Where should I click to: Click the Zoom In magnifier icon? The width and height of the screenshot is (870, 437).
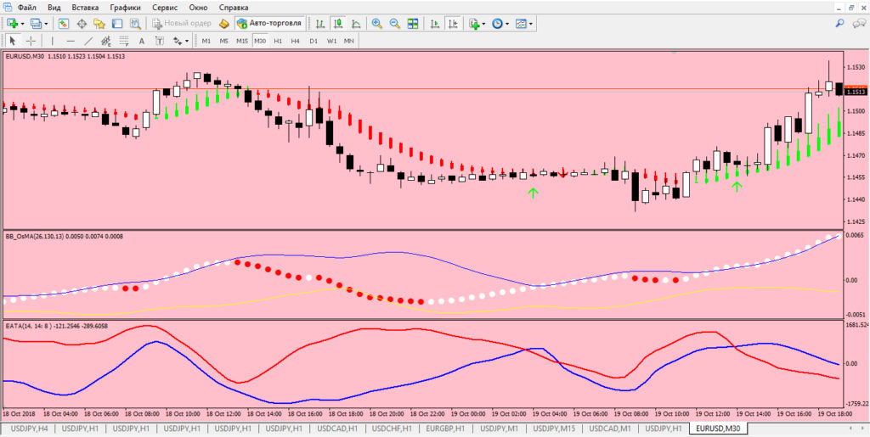376,24
